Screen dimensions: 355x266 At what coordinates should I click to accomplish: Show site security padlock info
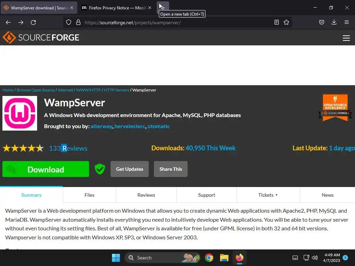coord(78,23)
